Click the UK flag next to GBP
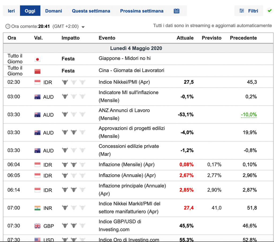 37,226
